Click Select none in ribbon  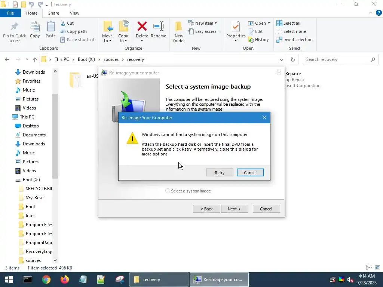[x=291, y=31]
